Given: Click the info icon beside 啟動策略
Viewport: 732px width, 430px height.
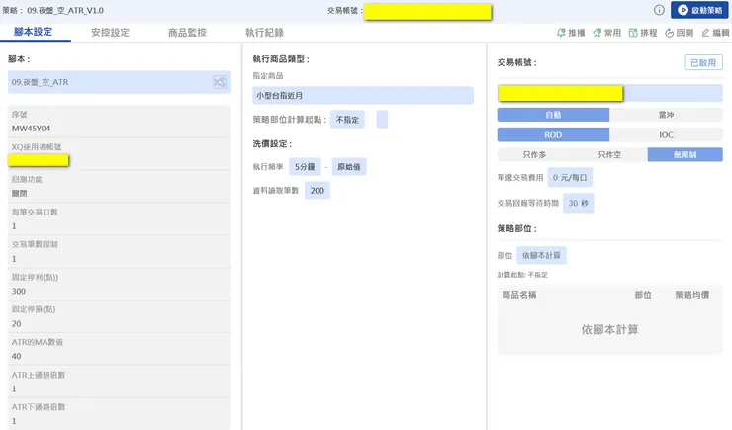Looking at the screenshot, I should [x=659, y=10].
